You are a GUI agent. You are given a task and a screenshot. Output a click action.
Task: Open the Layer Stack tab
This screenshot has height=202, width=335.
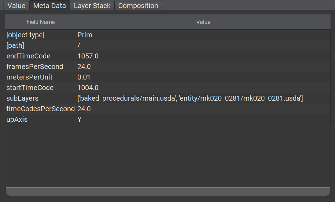click(x=92, y=6)
